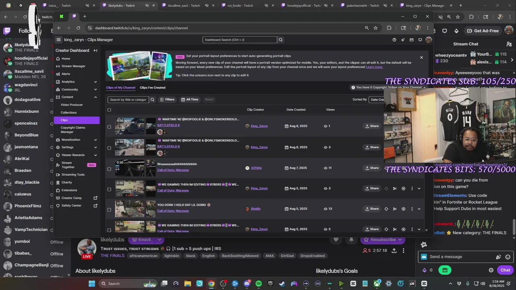Open emote picker in chat message box
This screenshot has height=290, width=516.
tap(508, 257)
